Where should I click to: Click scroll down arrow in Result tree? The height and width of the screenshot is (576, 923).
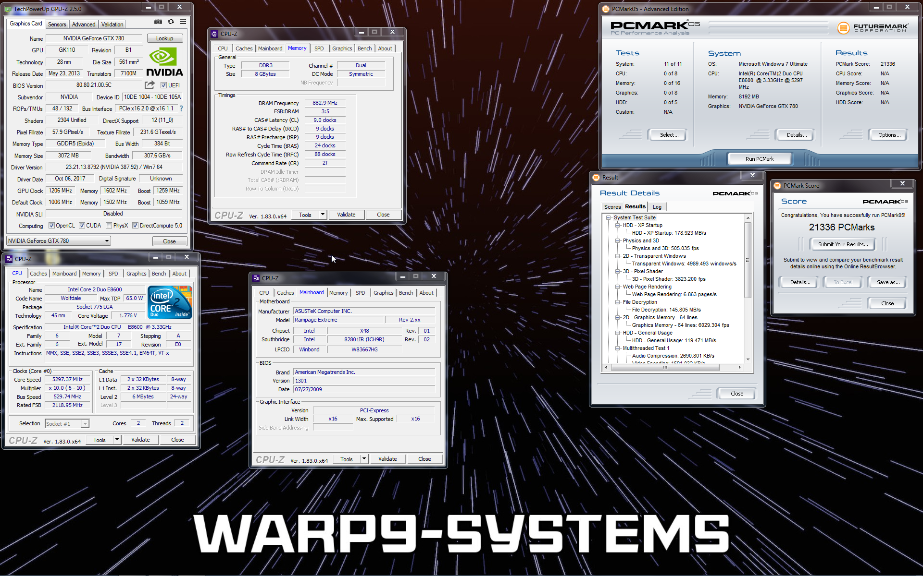click(748, 360)
